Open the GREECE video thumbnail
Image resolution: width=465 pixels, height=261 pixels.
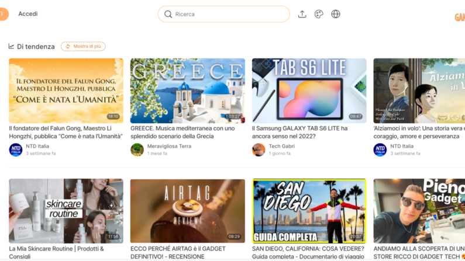[x=188, y=91]
